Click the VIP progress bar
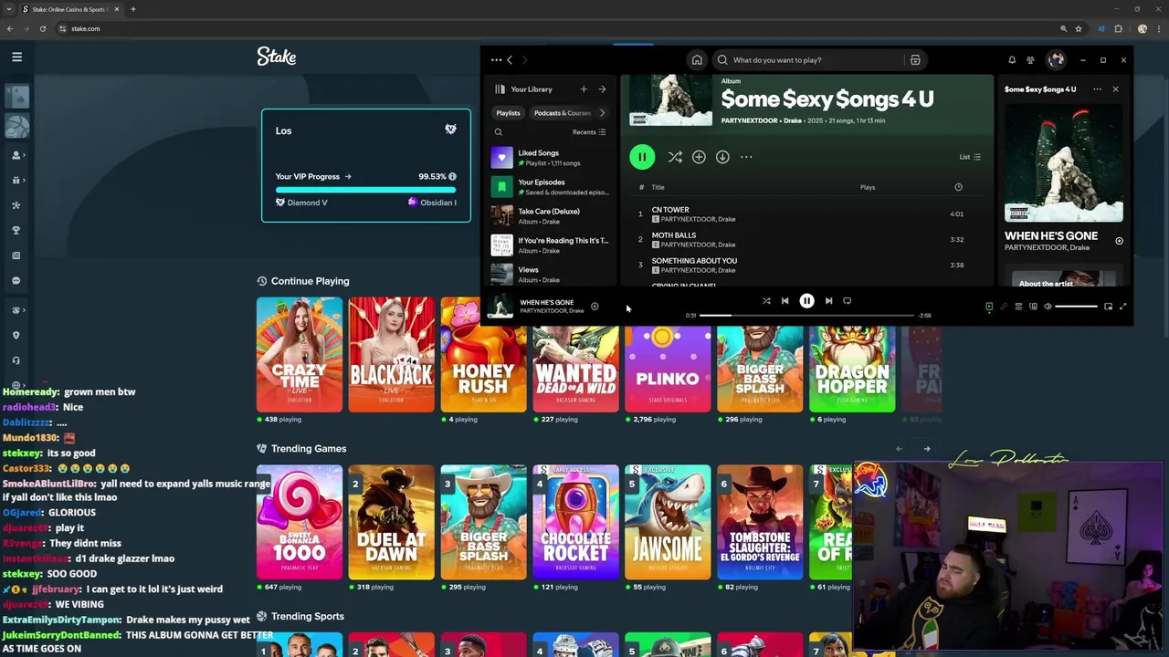The height and width of the screenshot is (657, 1169). click(365, 191)
